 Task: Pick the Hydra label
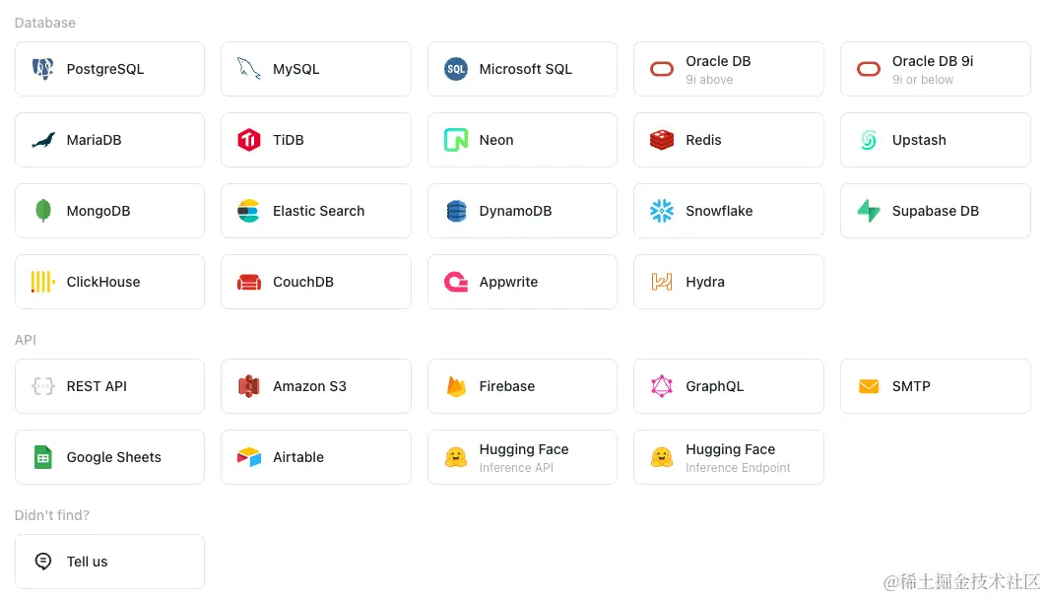click(704, 282)
